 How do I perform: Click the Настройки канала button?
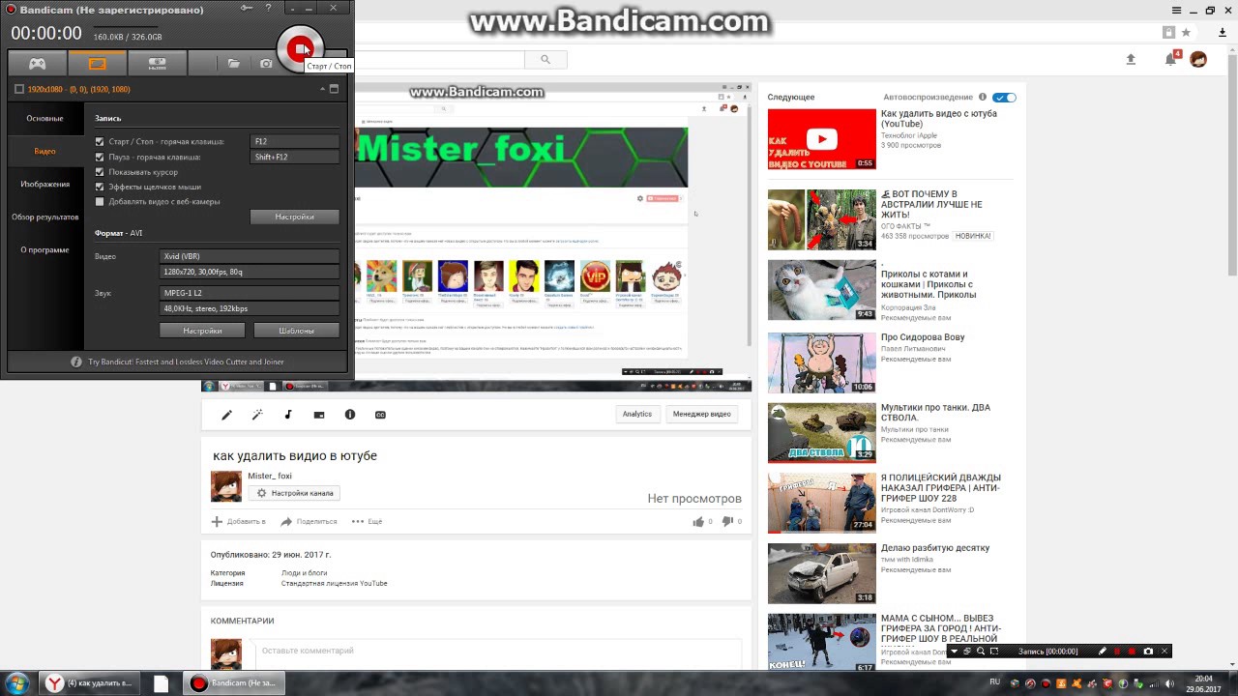[x=294, y=493]
